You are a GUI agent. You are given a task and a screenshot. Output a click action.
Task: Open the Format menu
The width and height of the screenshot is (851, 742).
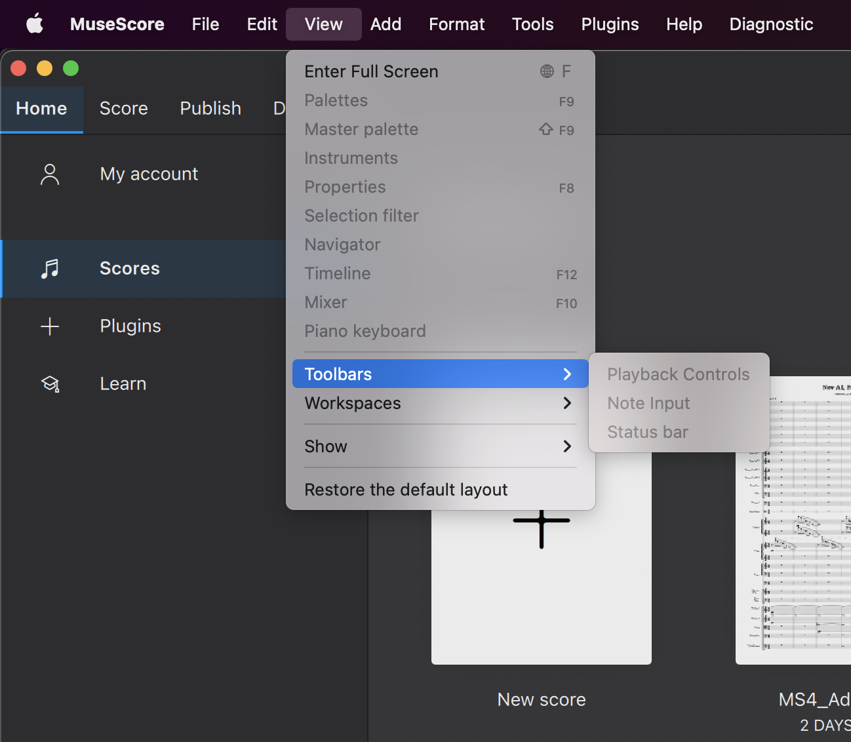456,24
